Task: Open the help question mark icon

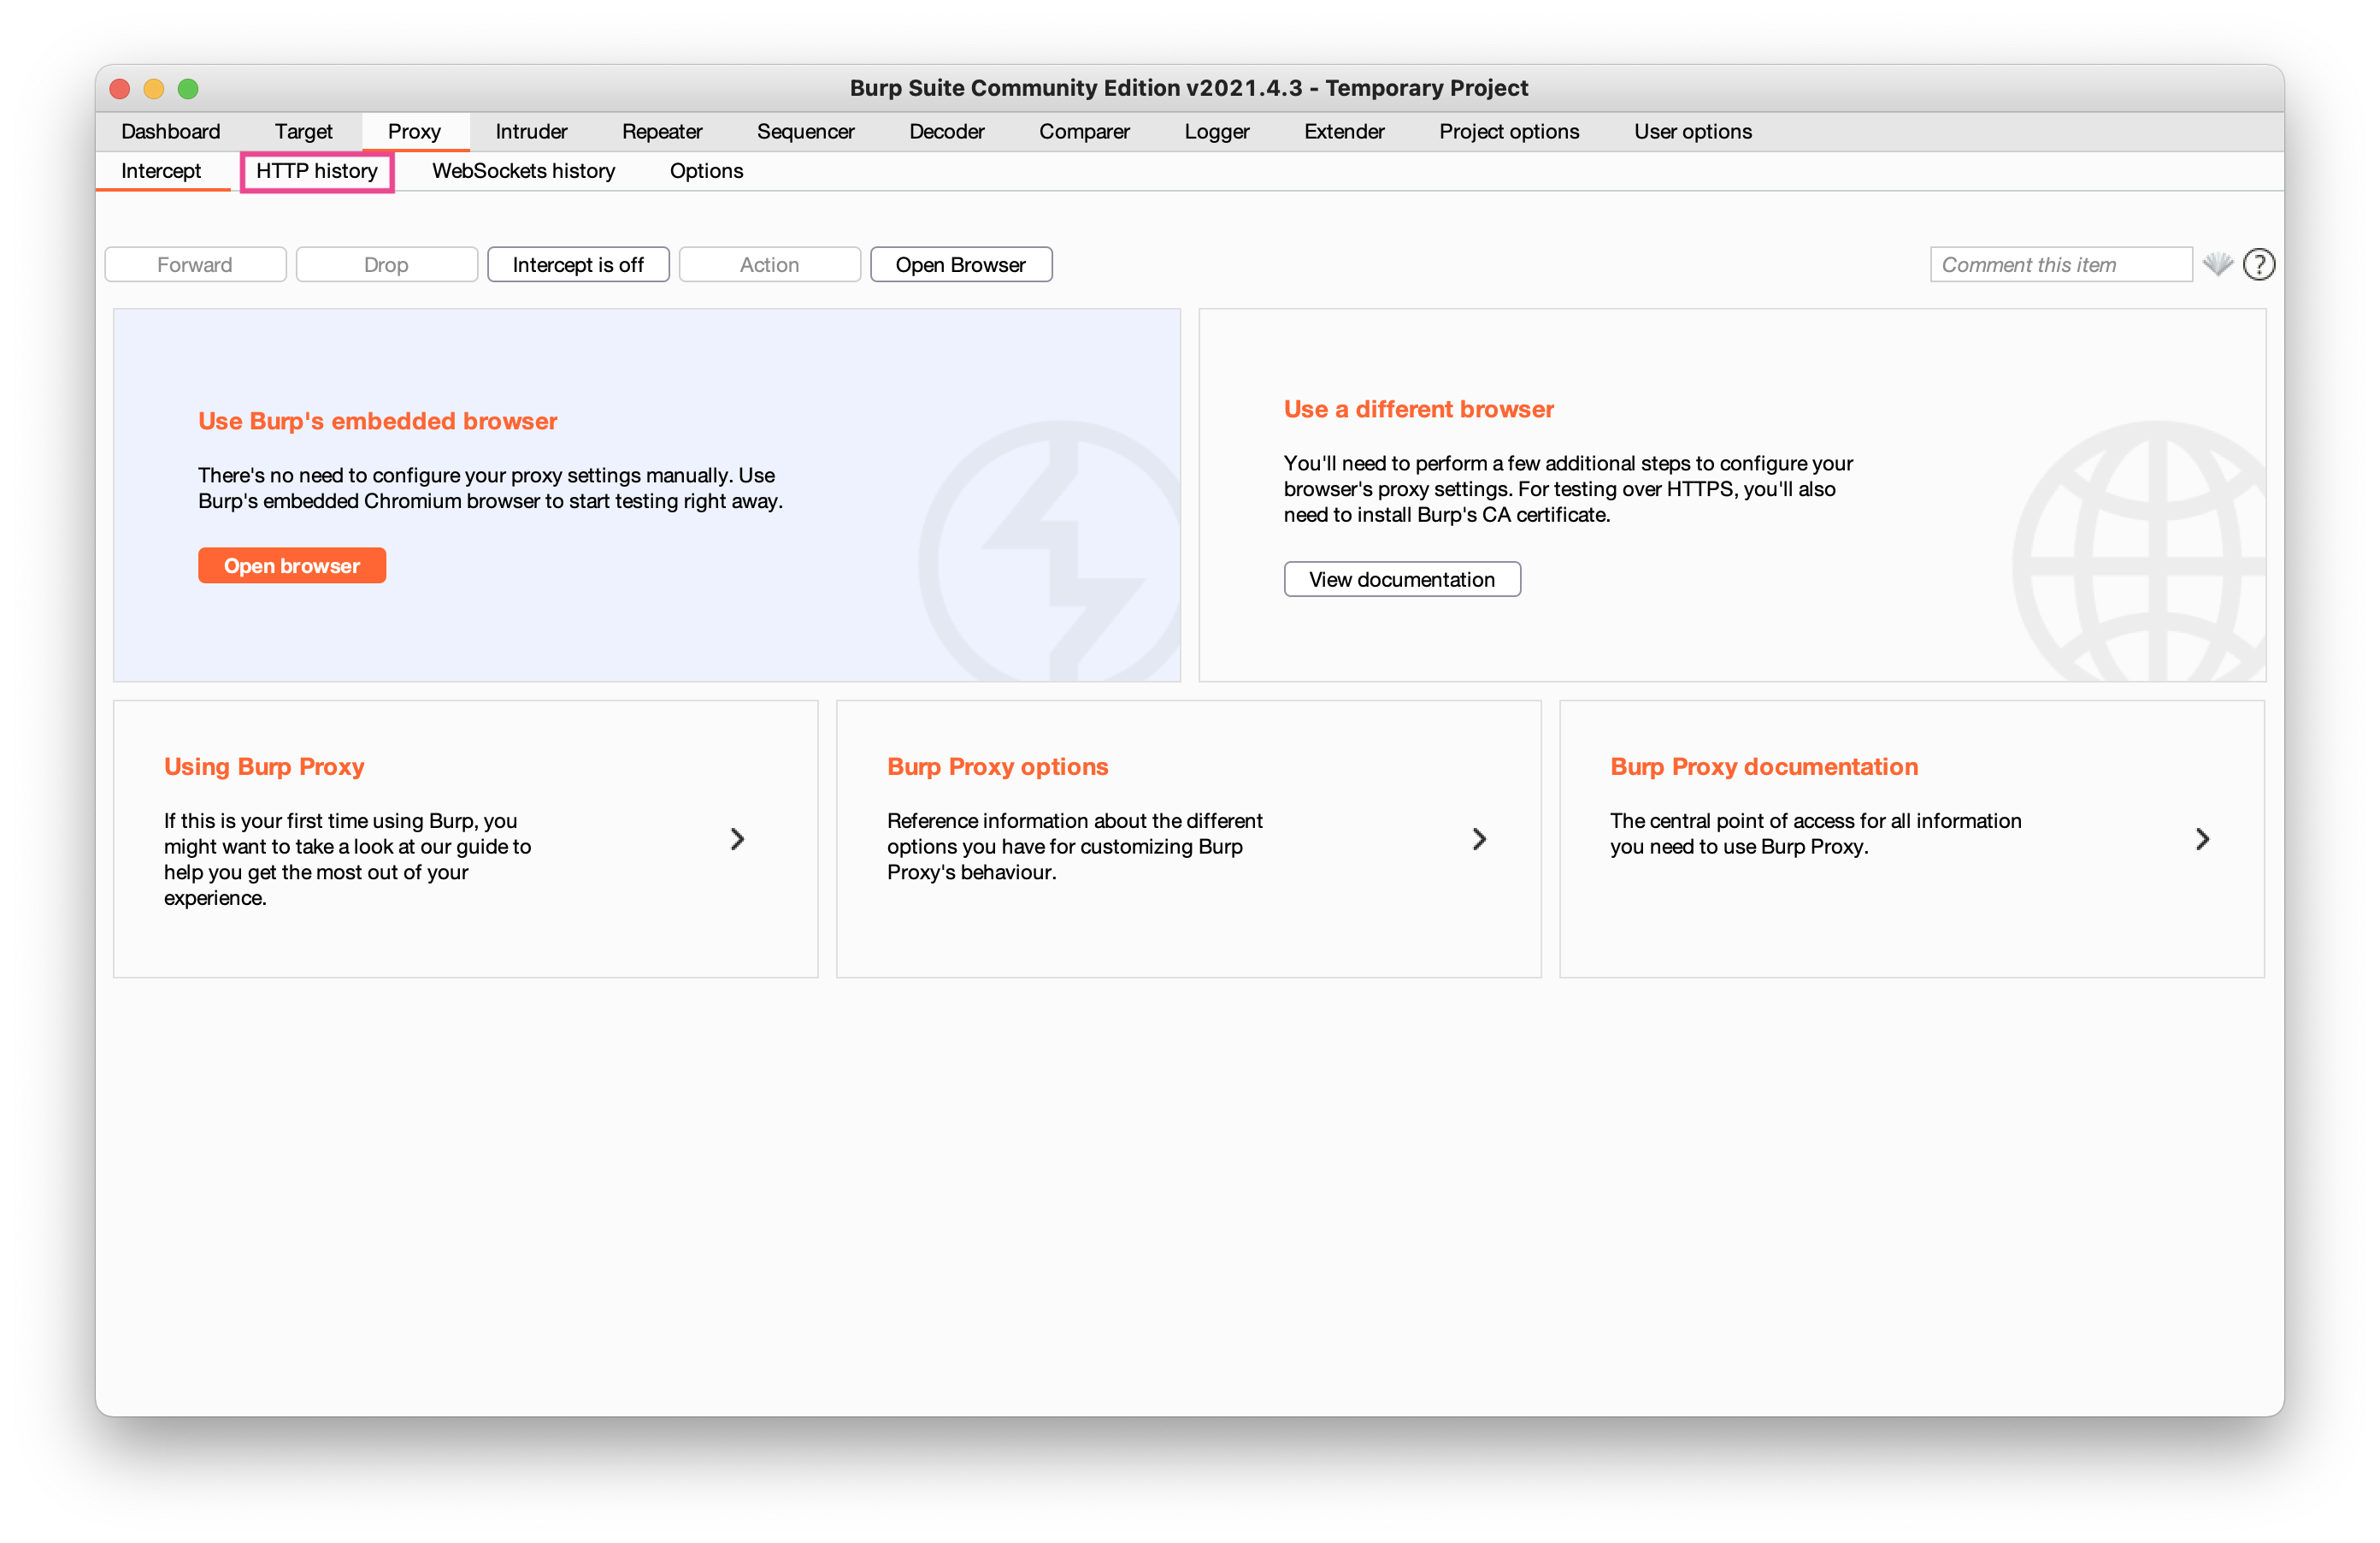Action: click(2258, 264)
